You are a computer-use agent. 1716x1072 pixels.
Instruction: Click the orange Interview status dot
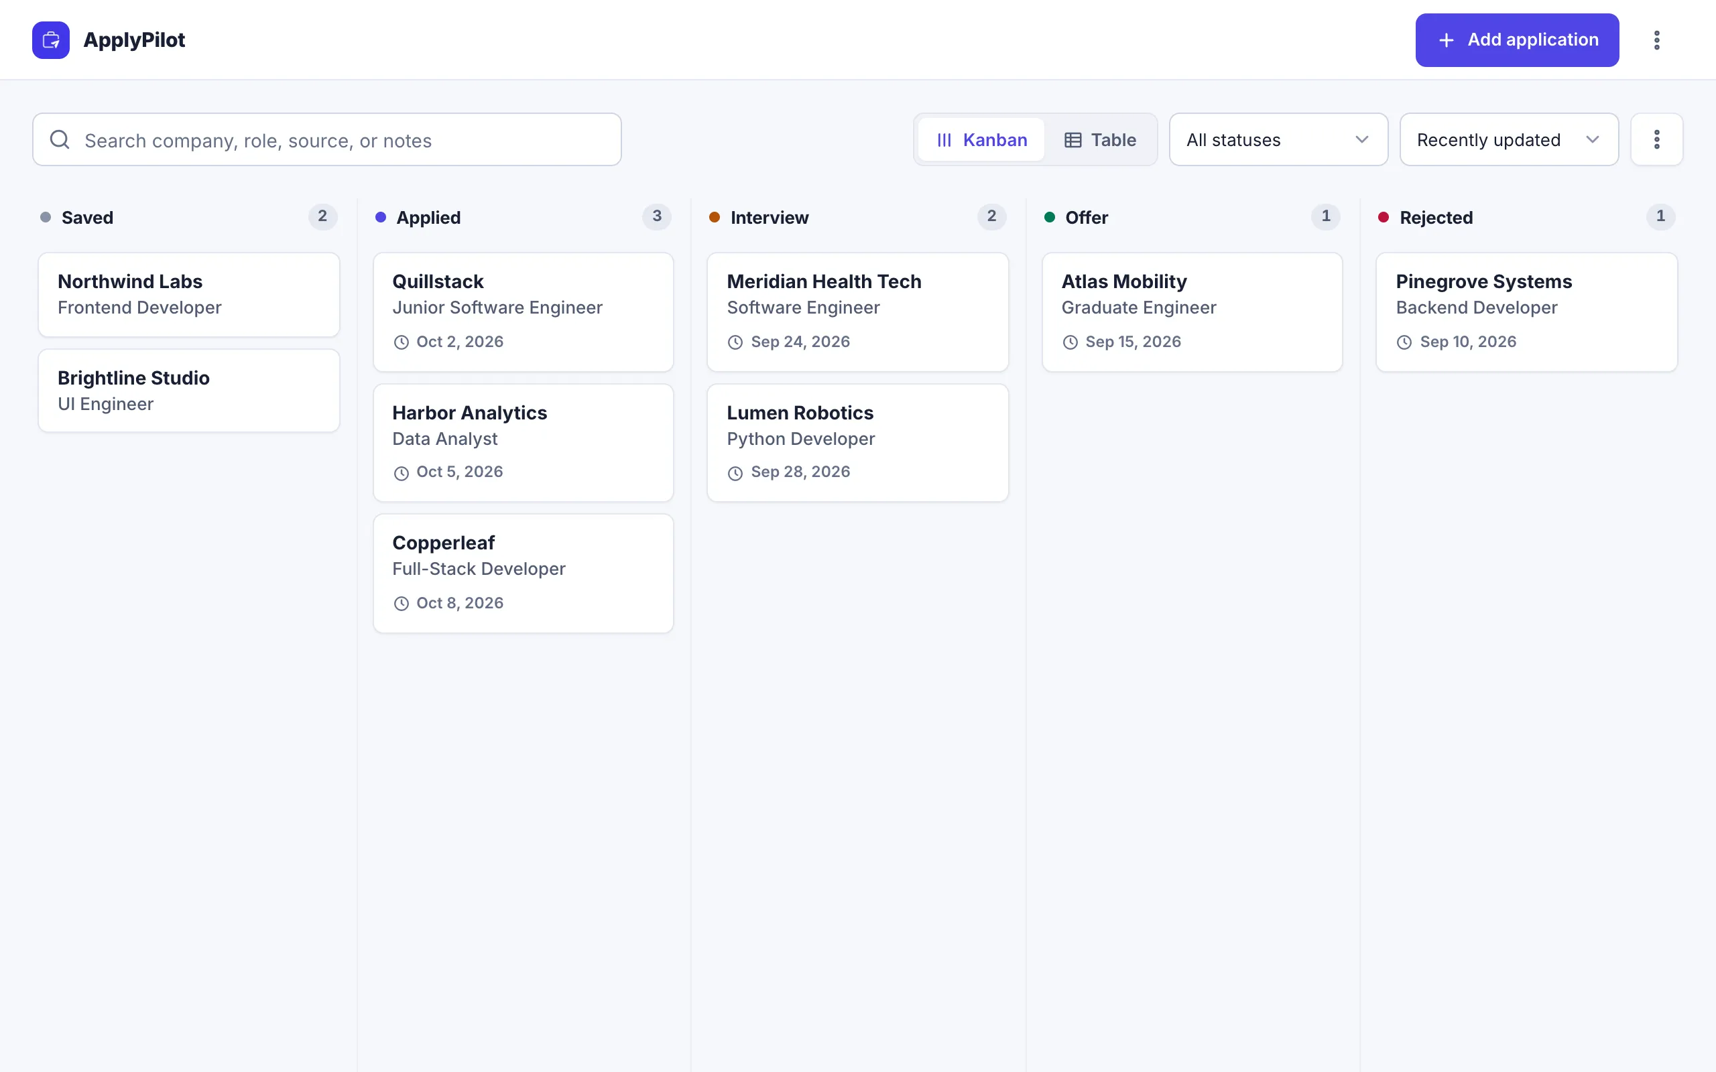coord(715,217)
